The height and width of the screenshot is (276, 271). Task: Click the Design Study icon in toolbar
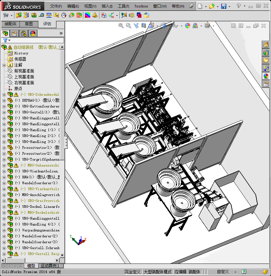(x=6, y=15)
